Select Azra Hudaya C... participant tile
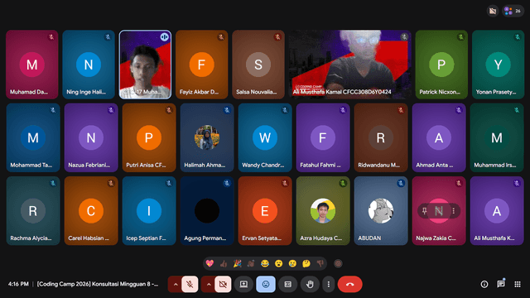530x298 pixels. (323, 211)
